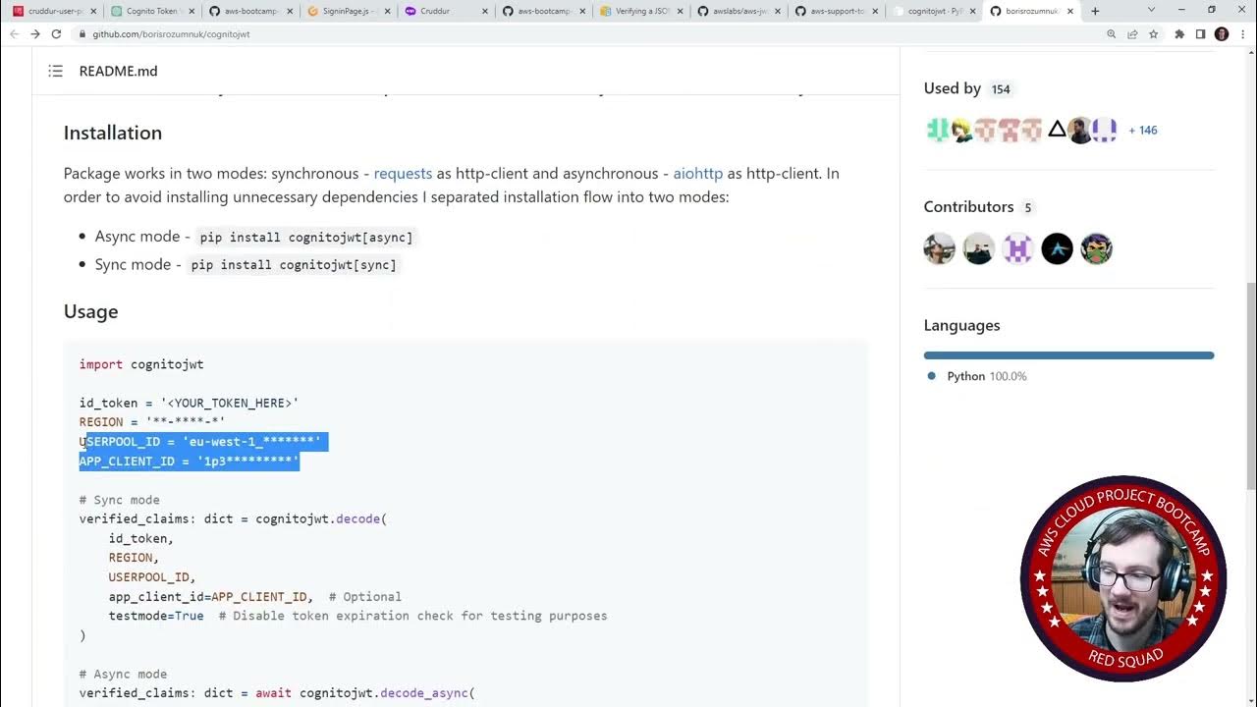Follow the requests link in Installation
The height and width of the screenshot is (707, 1257).
click(403, 173)
